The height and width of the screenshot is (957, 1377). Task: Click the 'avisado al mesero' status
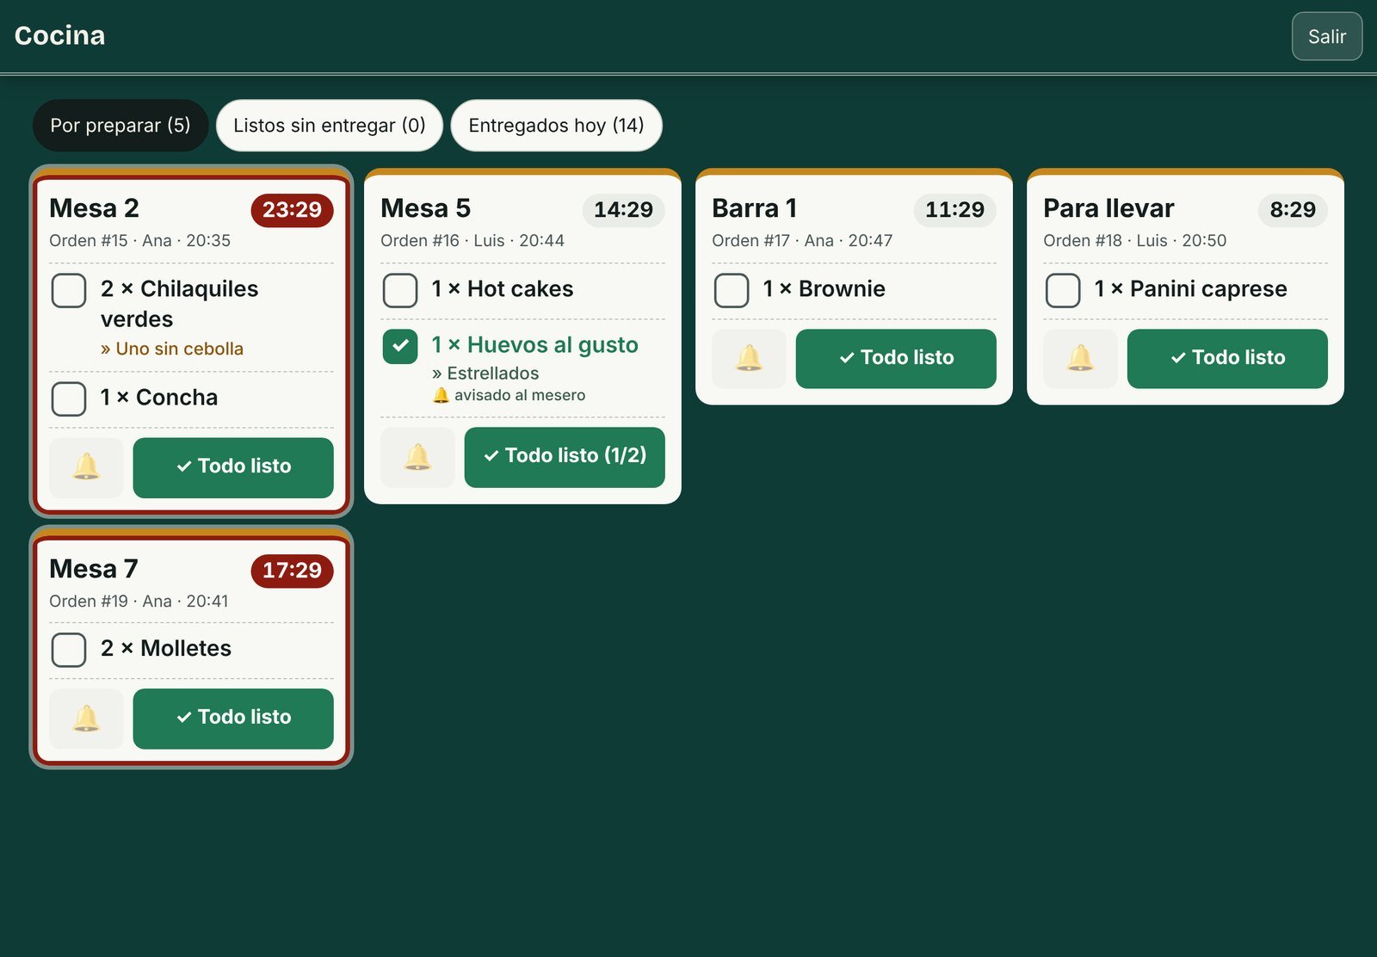[x=509, y=395]
